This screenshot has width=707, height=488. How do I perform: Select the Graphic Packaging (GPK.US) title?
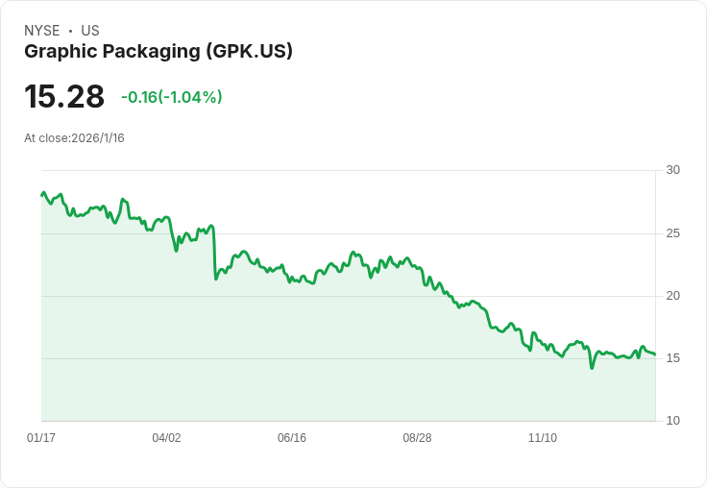pyautogui.click(x=158, y=52)
